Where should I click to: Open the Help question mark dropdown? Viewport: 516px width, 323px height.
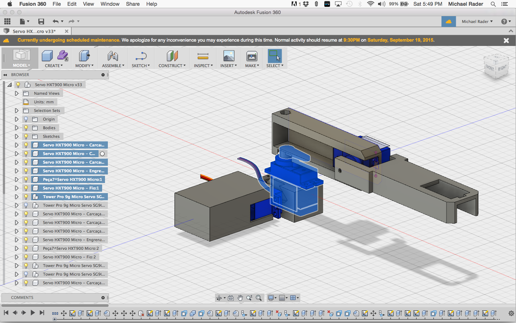[506, 22]
